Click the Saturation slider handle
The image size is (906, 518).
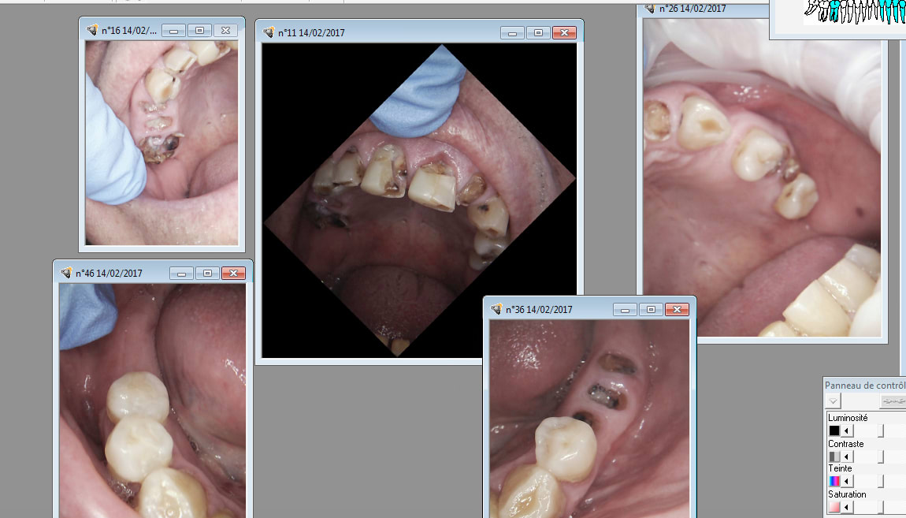[x=881, y=507]
